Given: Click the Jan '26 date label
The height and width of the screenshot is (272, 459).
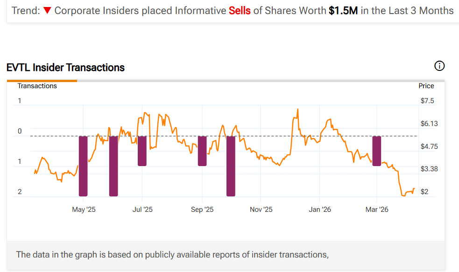Looking at the screenshot, I should 320,209.
